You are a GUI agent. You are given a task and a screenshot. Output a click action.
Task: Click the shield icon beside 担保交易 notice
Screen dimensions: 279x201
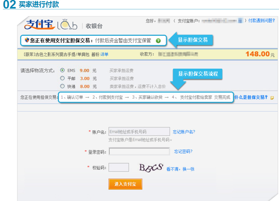27,40
